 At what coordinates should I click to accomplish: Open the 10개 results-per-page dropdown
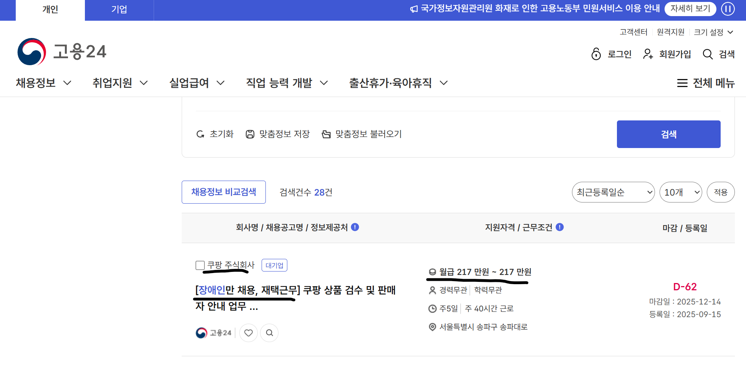[680, 192]
